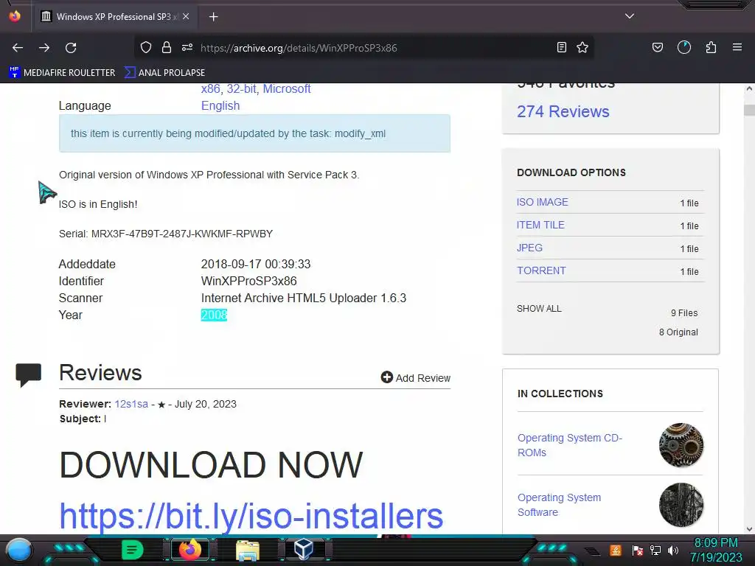The image size is (755, 566).
Task: Open site permissions icon in address bar
Action: click(187, 47)
